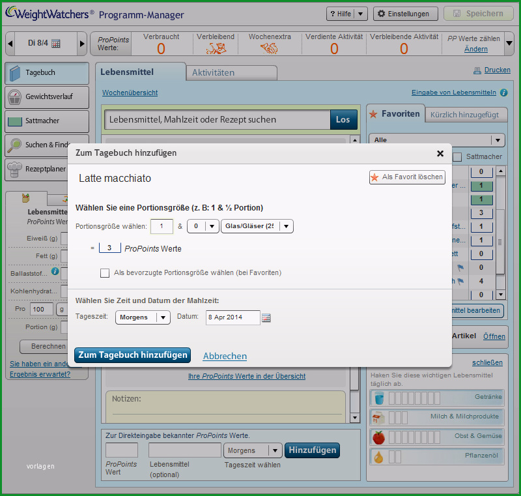Click the Öffnen link next to Artikel

click(x=494, y=336)
